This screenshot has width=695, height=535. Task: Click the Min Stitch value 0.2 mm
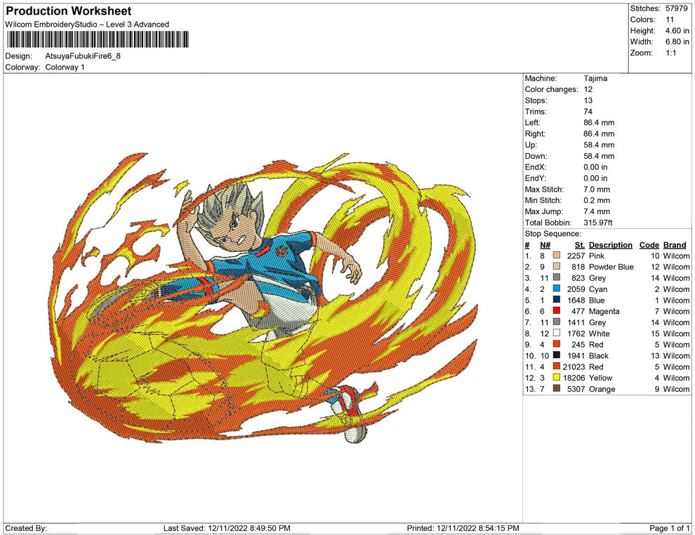point(597,200)
